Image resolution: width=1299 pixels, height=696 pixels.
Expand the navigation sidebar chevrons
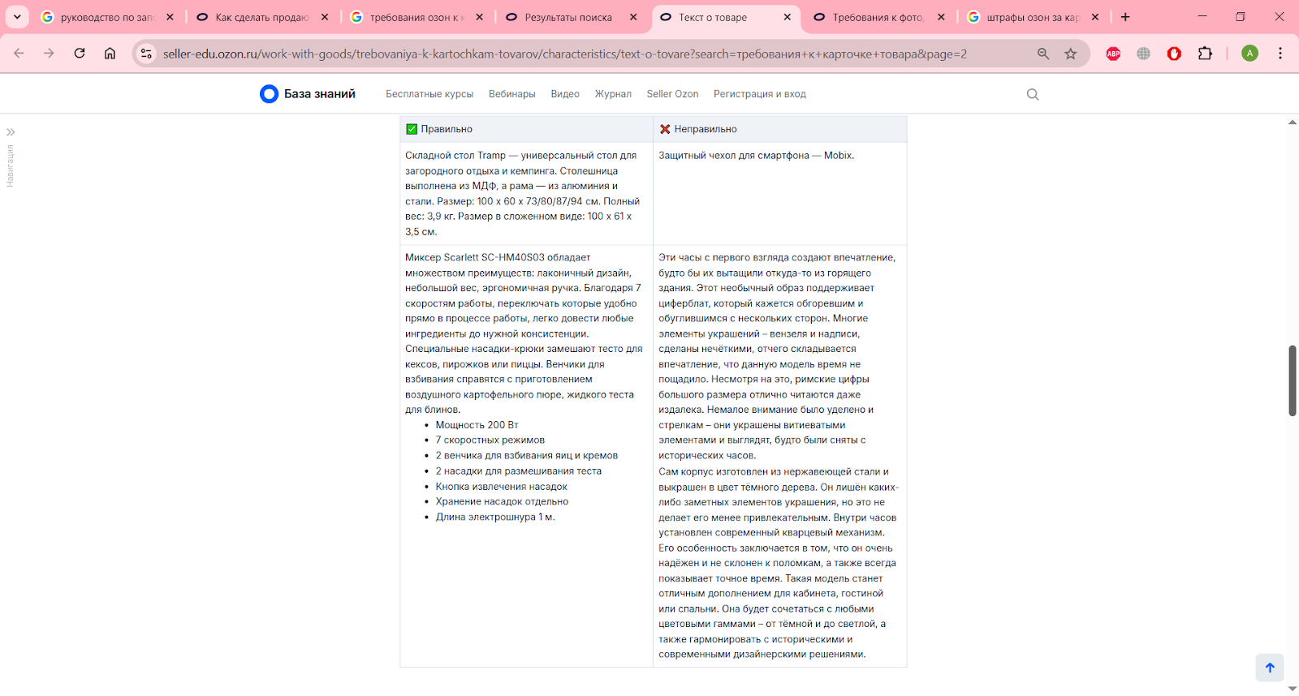(11, 132)
